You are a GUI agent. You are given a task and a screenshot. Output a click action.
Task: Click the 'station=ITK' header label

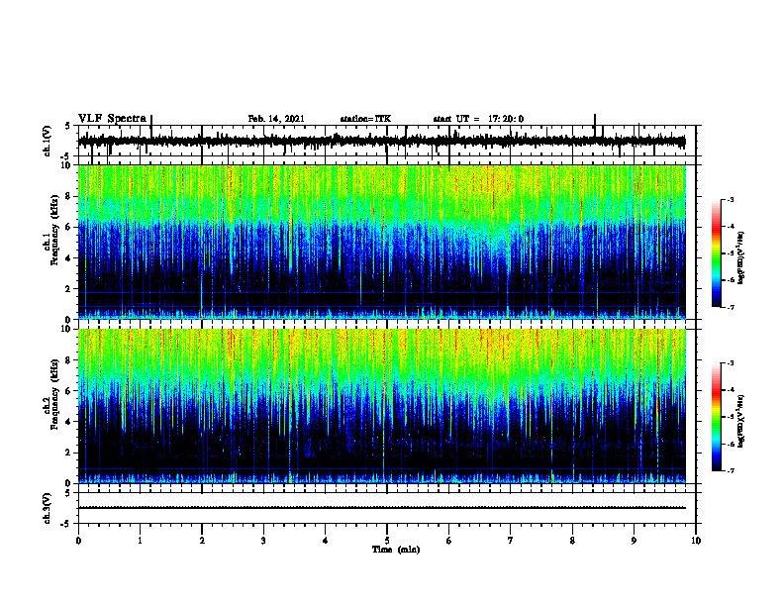pos(365,119)
